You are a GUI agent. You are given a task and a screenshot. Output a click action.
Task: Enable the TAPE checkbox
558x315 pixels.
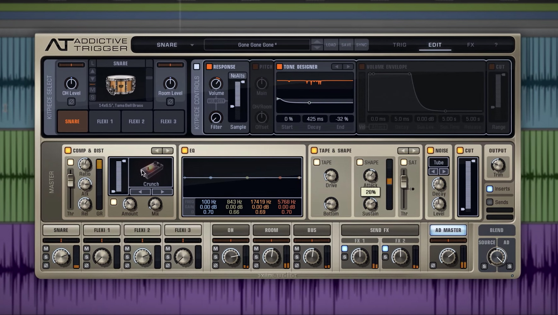(317, 162)
